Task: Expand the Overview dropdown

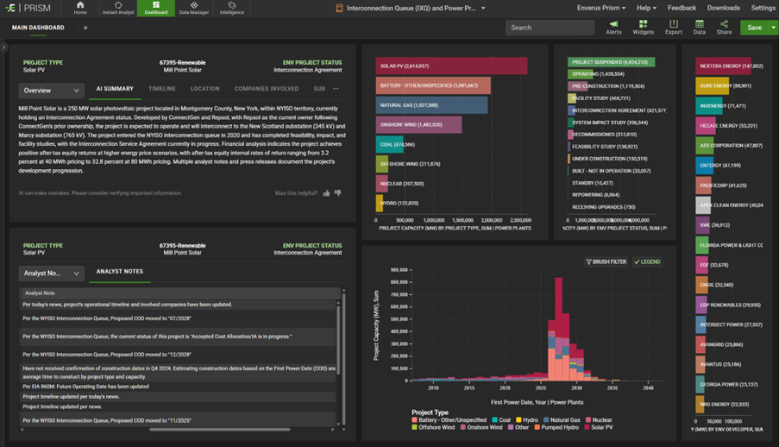Action: [52, 90]
